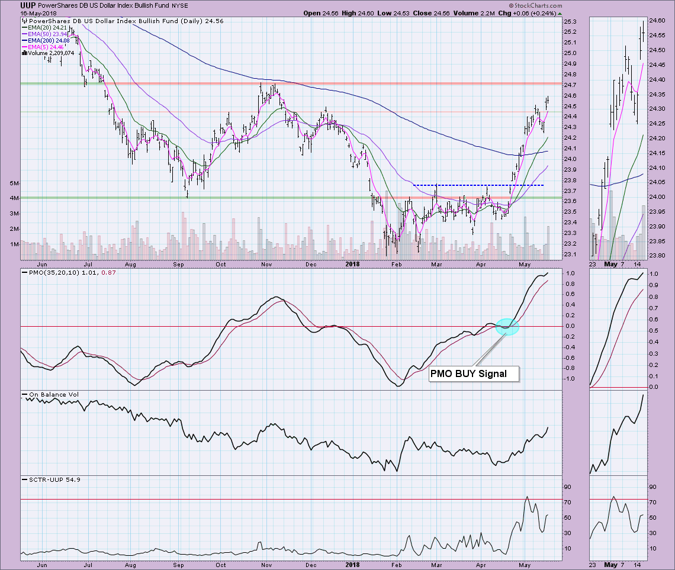Click the SCTR-UUP 54.9 panel label
The width and height of the screenshot is (675, 570).
(54, 479)
